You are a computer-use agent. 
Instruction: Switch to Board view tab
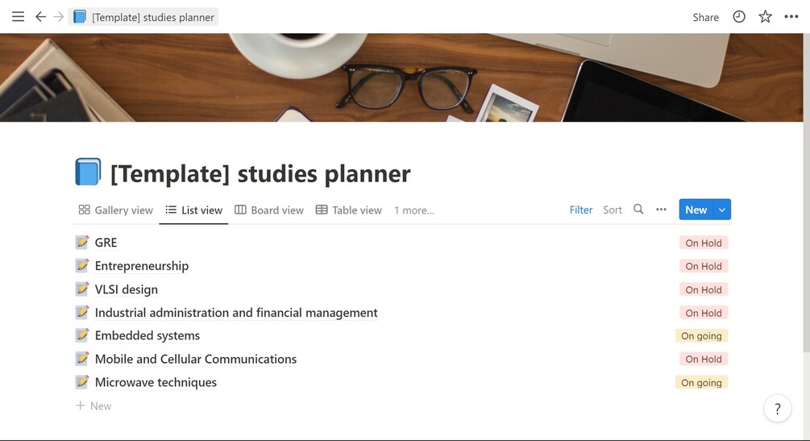[269, 210]
